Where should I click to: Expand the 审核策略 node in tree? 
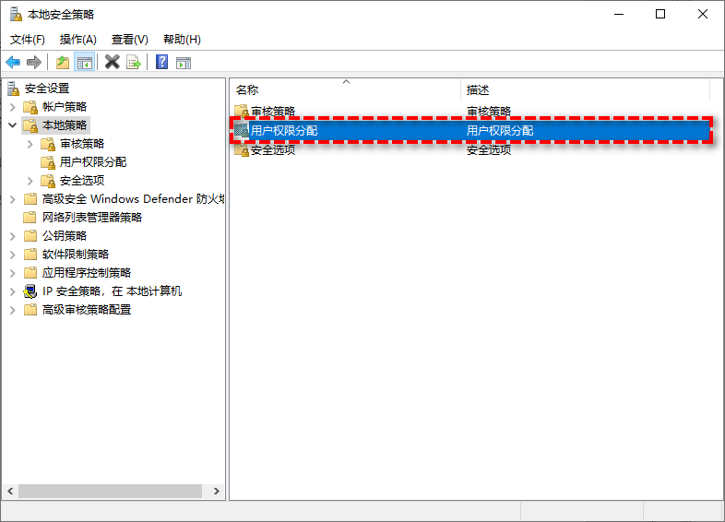coord(30,144)
